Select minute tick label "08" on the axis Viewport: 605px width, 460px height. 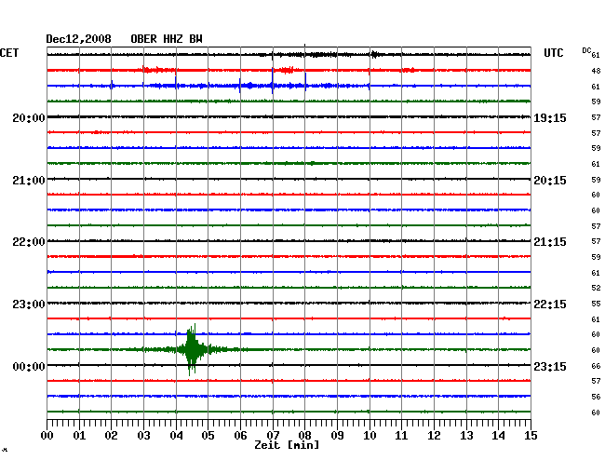pos(304,435)
